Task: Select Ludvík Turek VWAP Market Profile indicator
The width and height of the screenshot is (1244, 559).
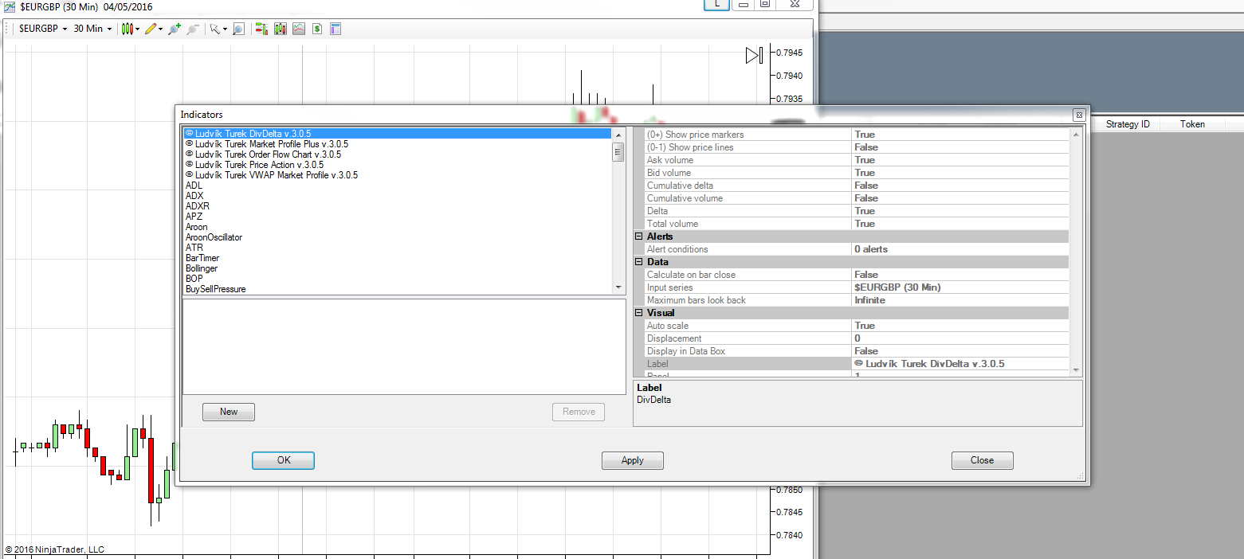Action: (x=398, y=175)
